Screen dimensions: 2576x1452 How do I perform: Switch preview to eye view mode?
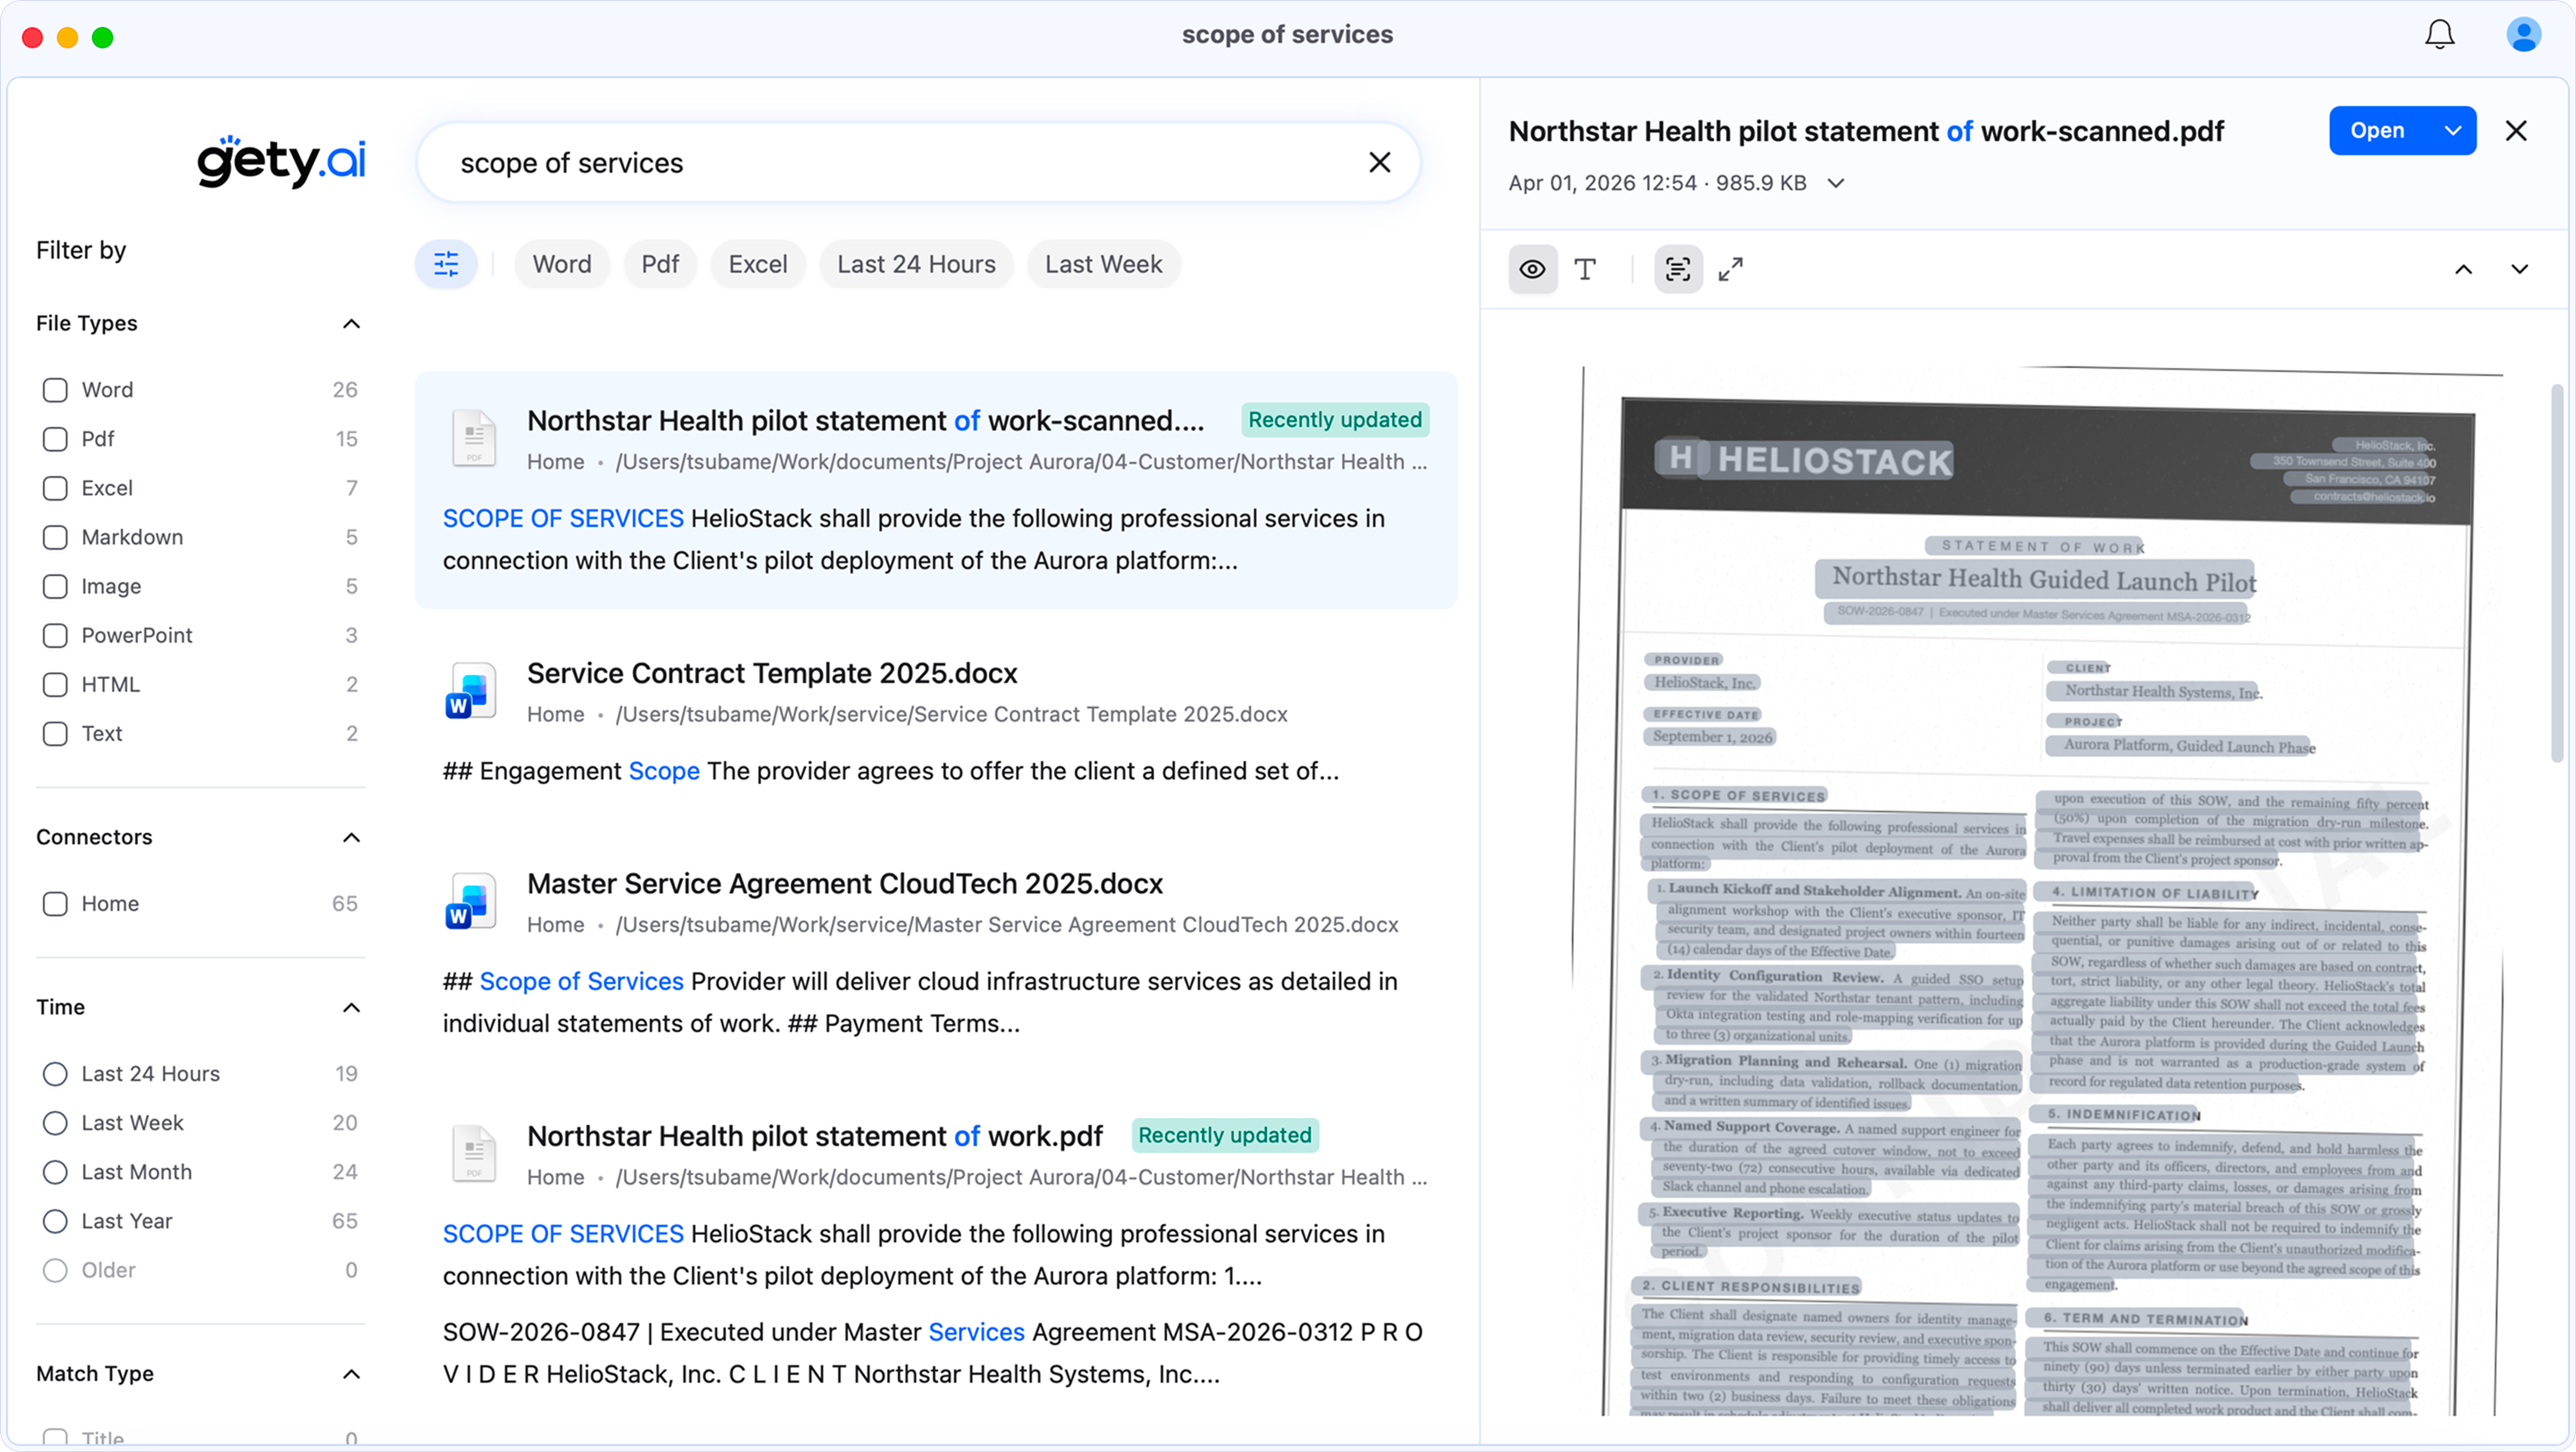[1532, 269]
